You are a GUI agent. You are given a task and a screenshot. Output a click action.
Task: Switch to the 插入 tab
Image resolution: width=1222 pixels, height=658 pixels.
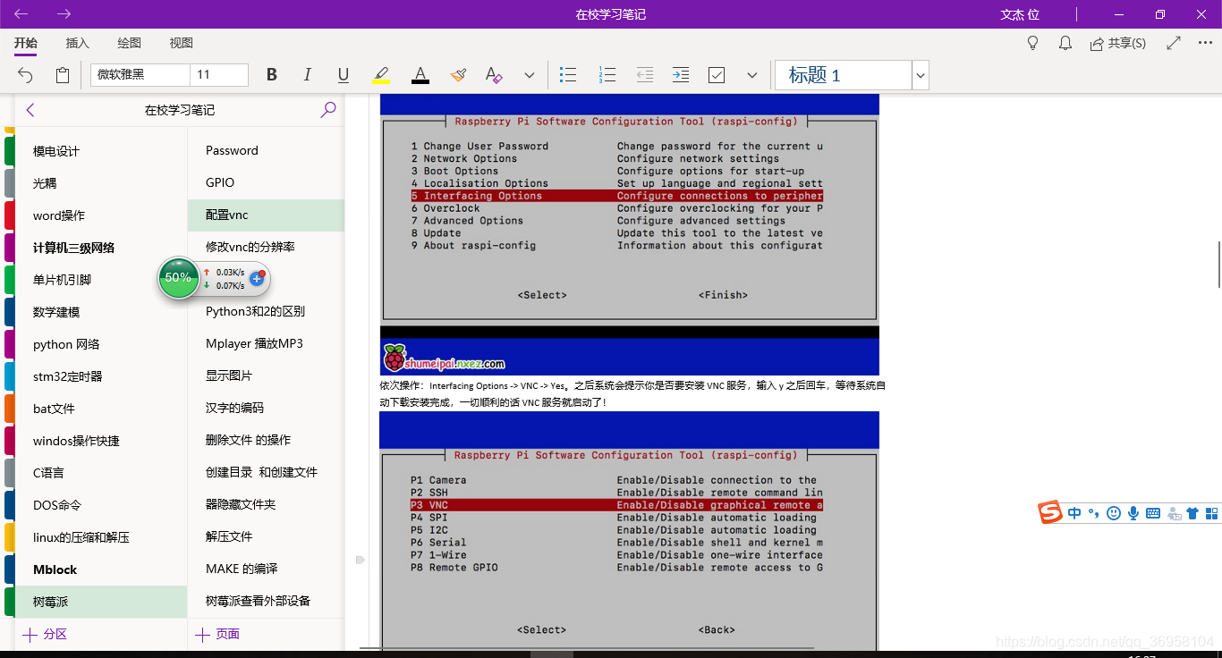point(78,43)
